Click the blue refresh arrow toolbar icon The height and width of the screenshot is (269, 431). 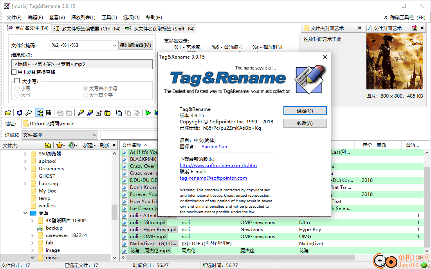19,113
